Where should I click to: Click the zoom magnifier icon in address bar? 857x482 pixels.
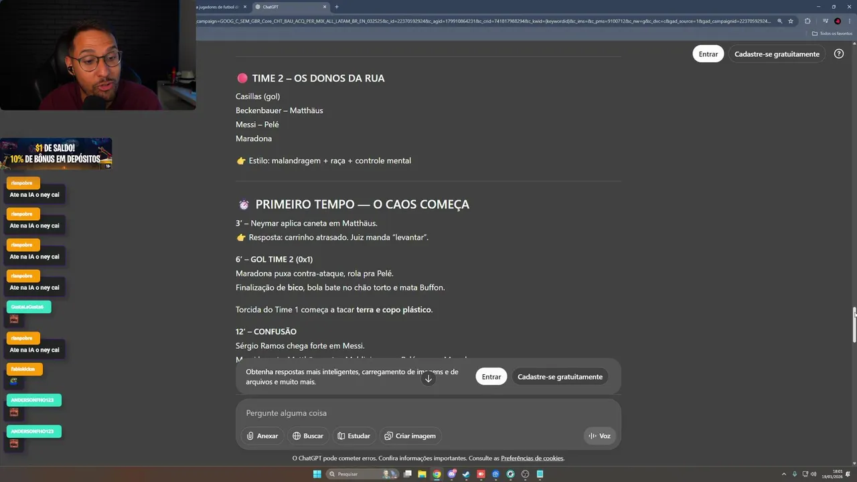[x=780, y=21]
